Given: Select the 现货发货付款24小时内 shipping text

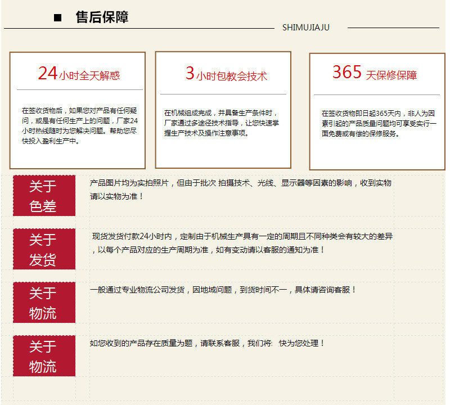Looking at the screenshot, I should 242,243.
